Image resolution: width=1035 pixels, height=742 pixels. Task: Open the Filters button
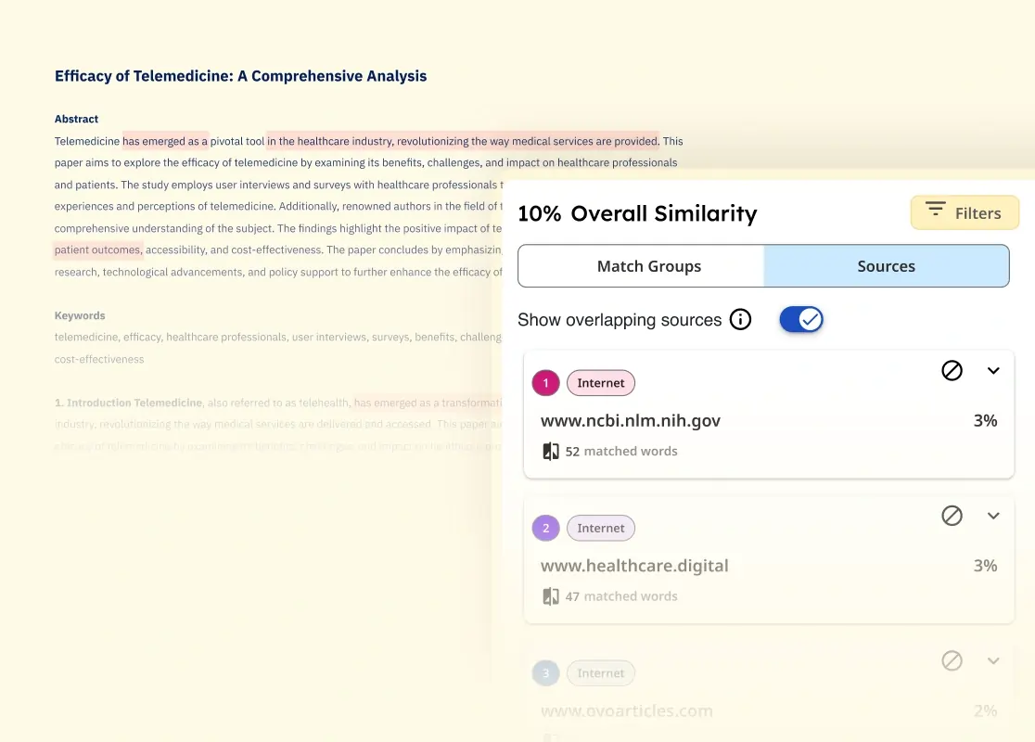click(965, 212)
